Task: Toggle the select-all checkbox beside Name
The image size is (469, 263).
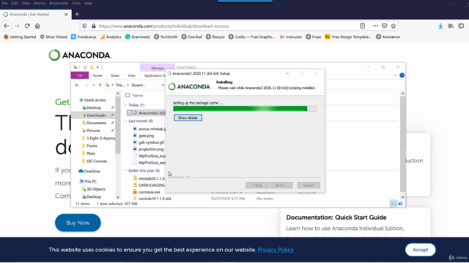Action: coord(128,95)
